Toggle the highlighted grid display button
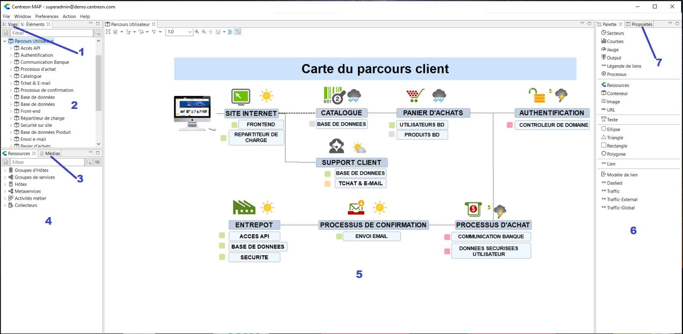The image size is (683, 334). click(x=238, y=32)
